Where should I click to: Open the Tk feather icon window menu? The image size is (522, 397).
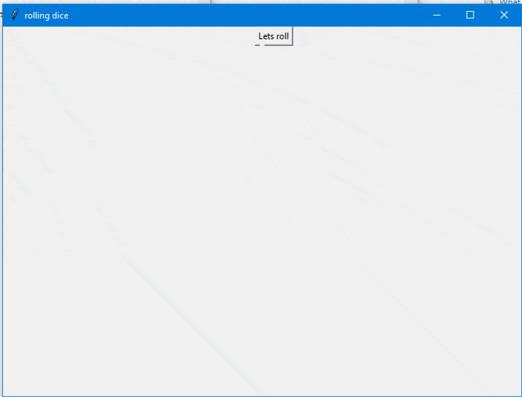pos(14,15)
